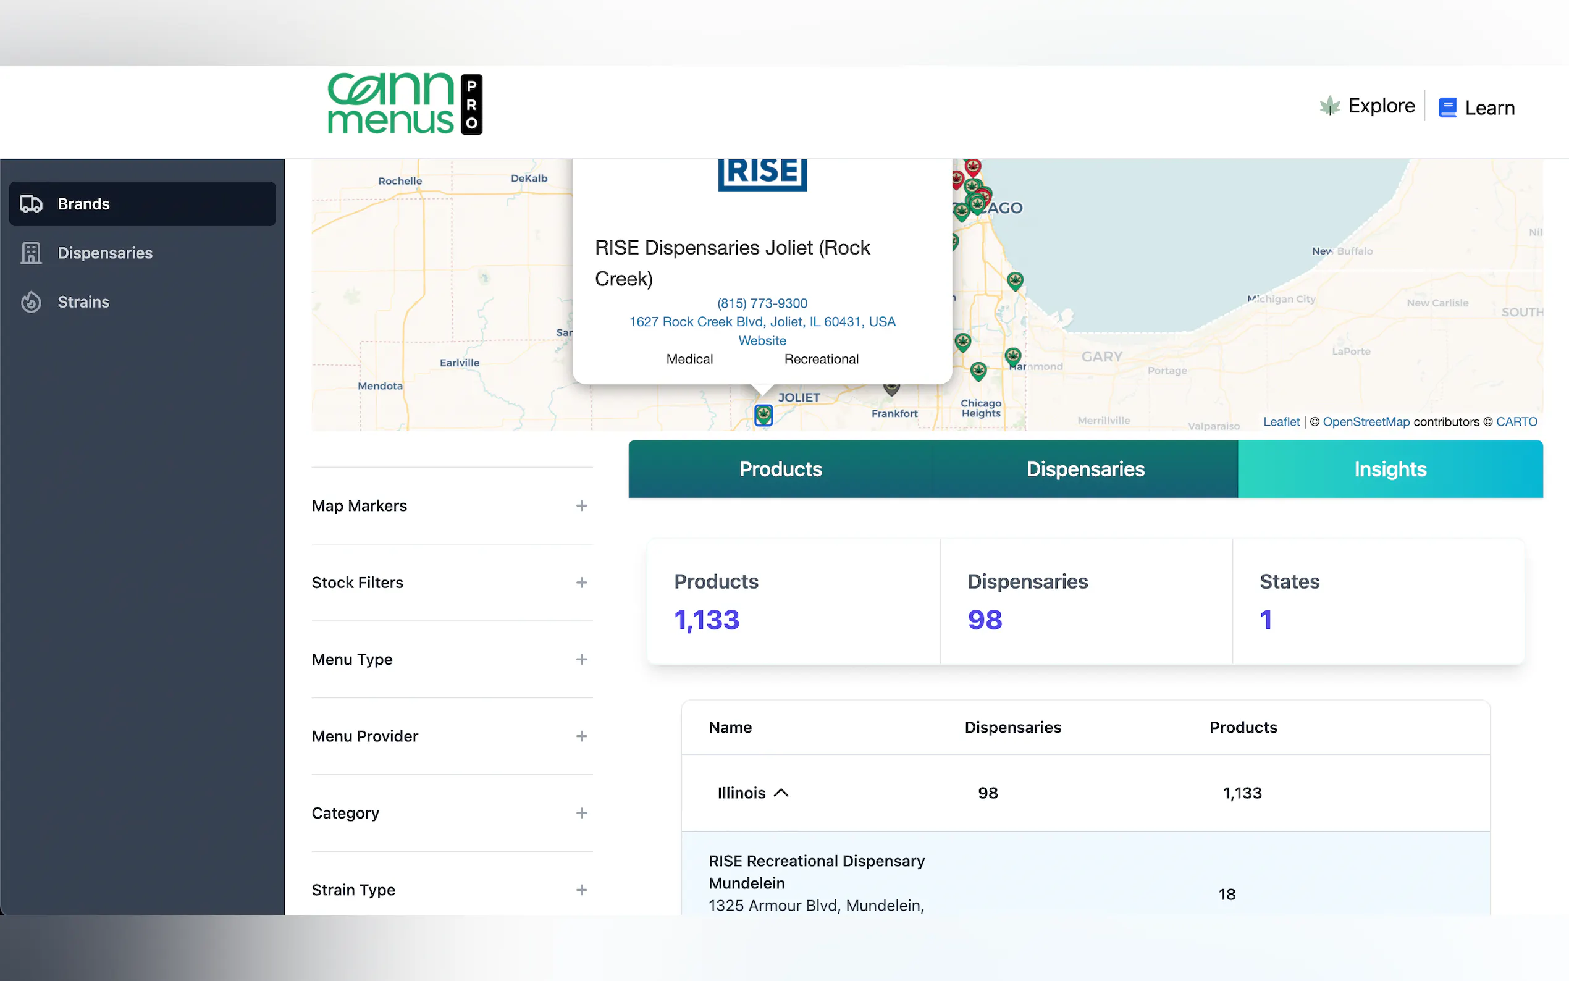Switch to the Products tab
The width and height of the screenshot is (1569, 981).
coord(780,469)
